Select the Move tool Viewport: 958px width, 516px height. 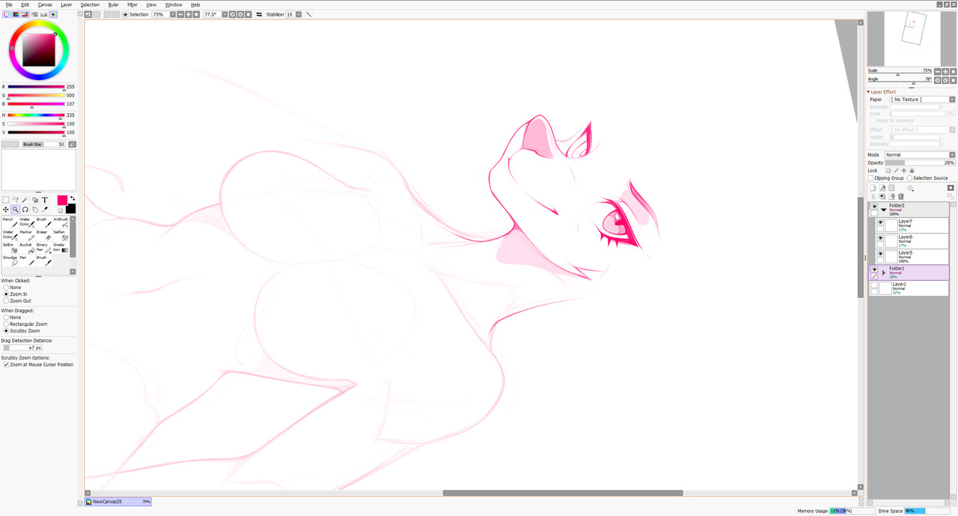(x=5, y=210)
